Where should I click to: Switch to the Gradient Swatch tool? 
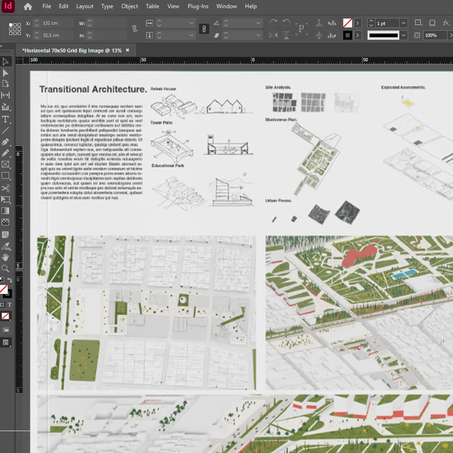[x=6, y=211]
